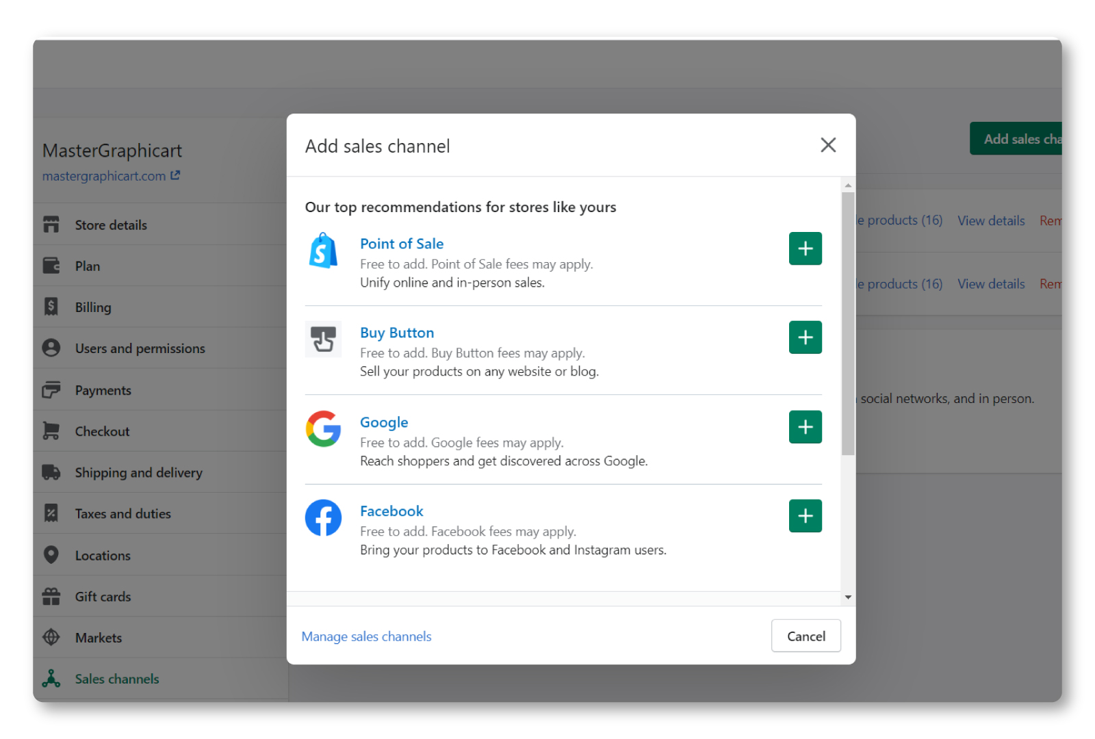Open Gift cards settings
Image resolution: width=1095 pixels, height=739 pixels.
[160, 596]
